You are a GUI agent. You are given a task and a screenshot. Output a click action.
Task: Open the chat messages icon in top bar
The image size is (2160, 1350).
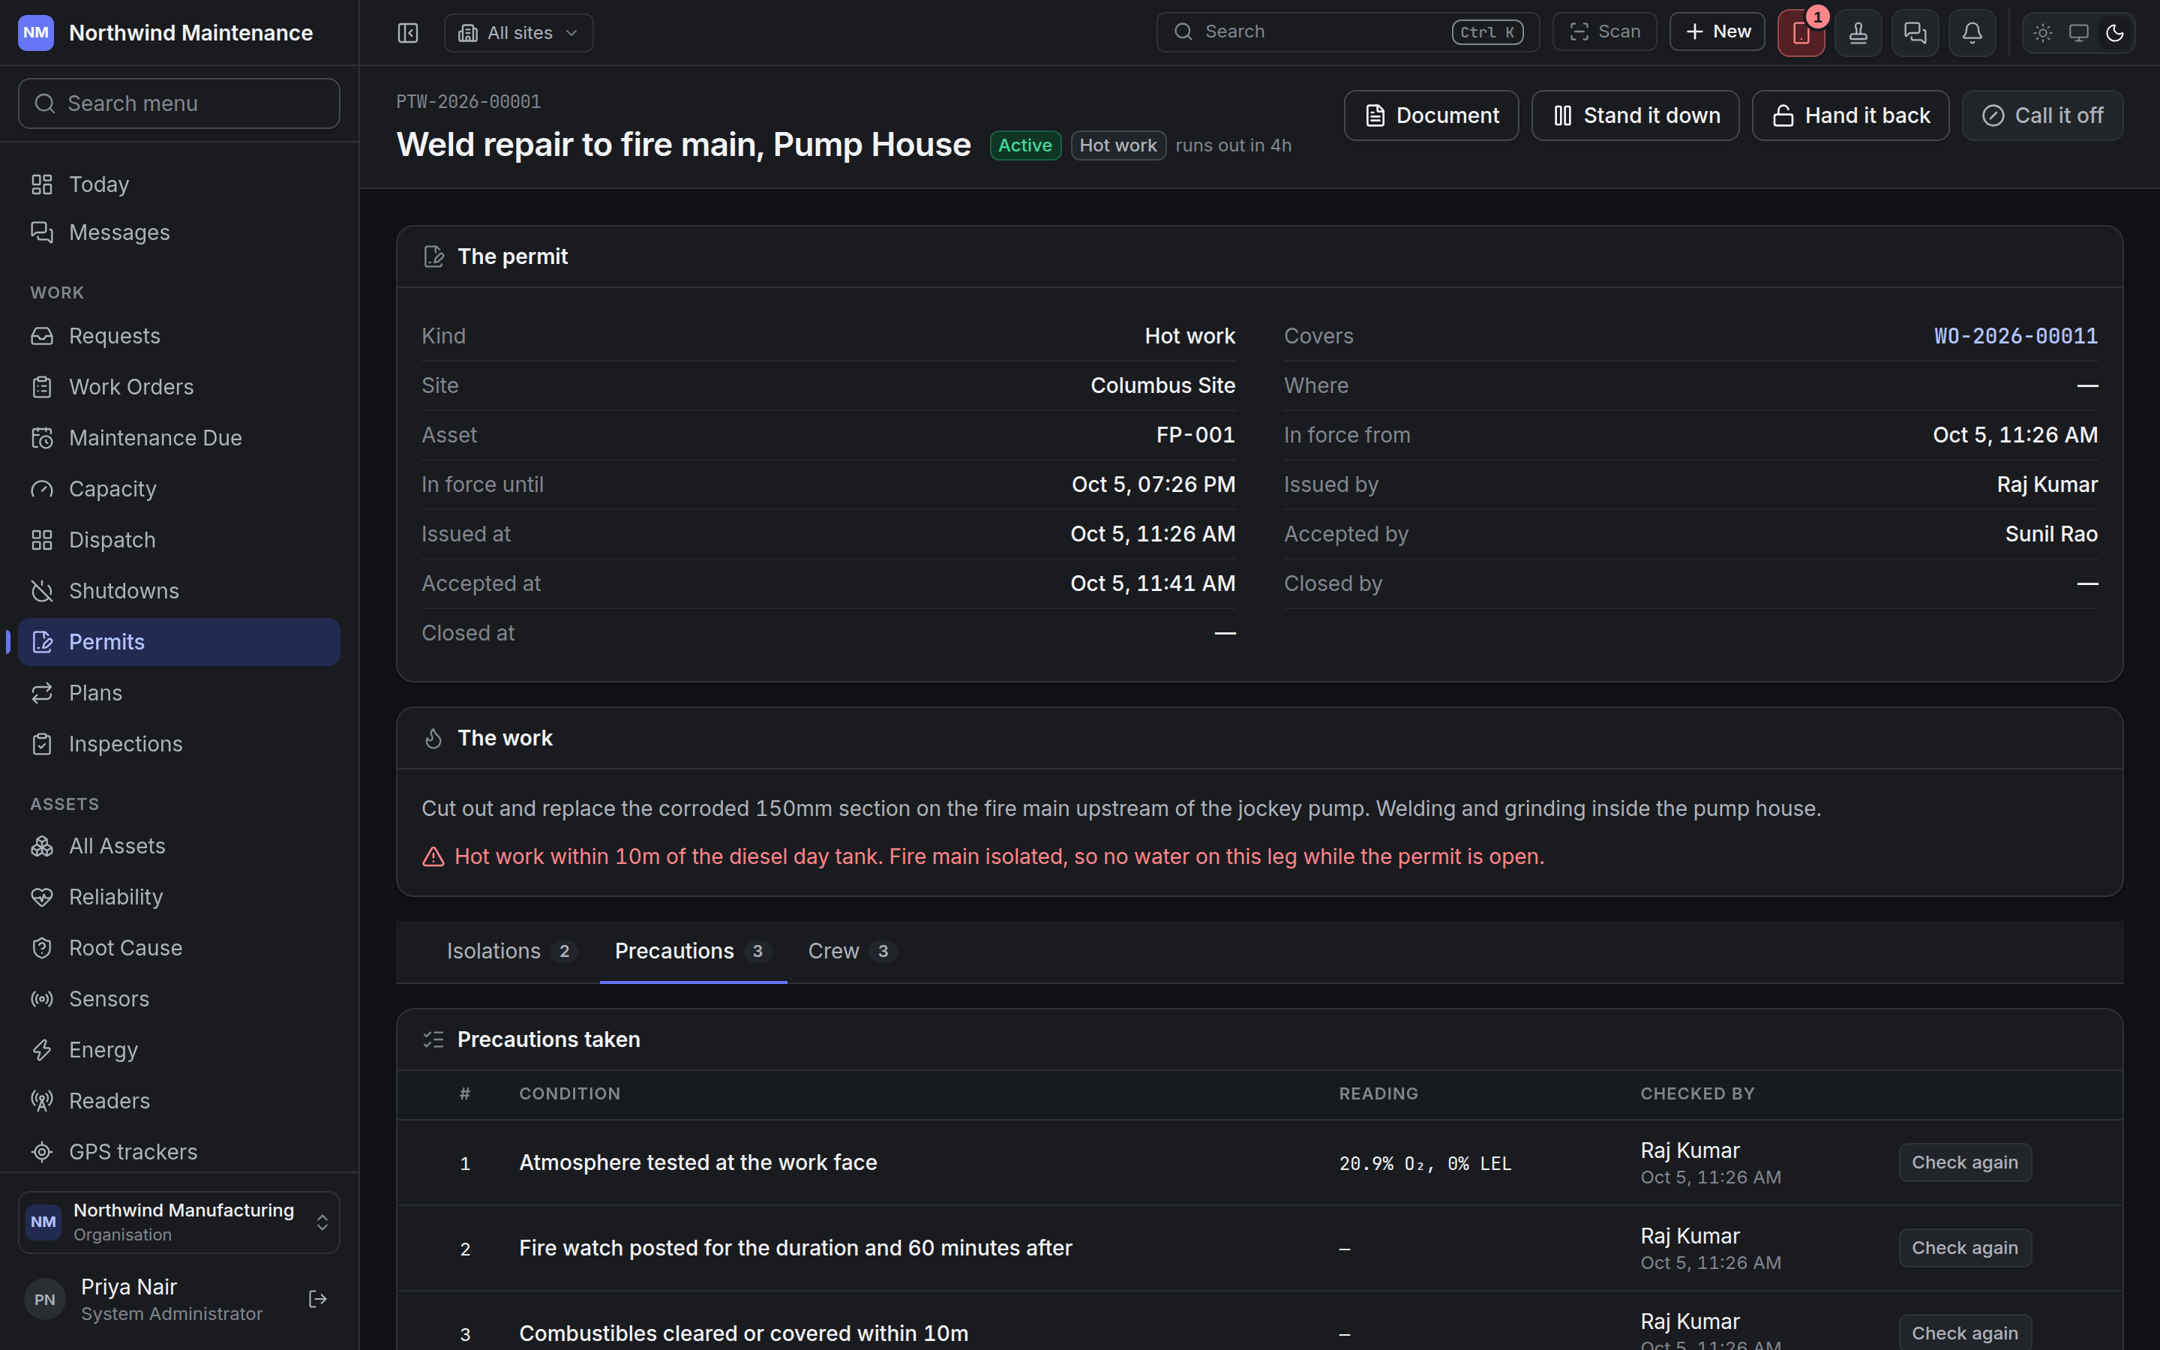(x=1915, y=33)
